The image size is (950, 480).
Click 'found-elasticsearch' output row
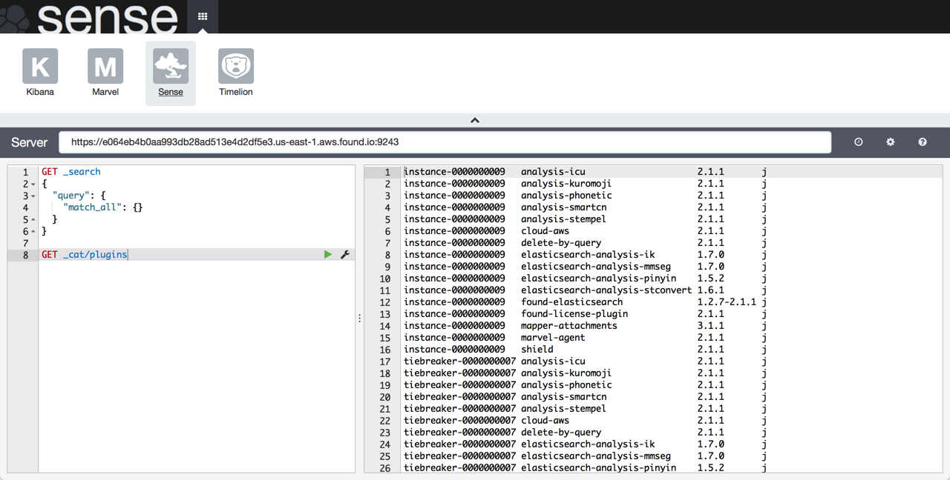click(x=571, y=302)
